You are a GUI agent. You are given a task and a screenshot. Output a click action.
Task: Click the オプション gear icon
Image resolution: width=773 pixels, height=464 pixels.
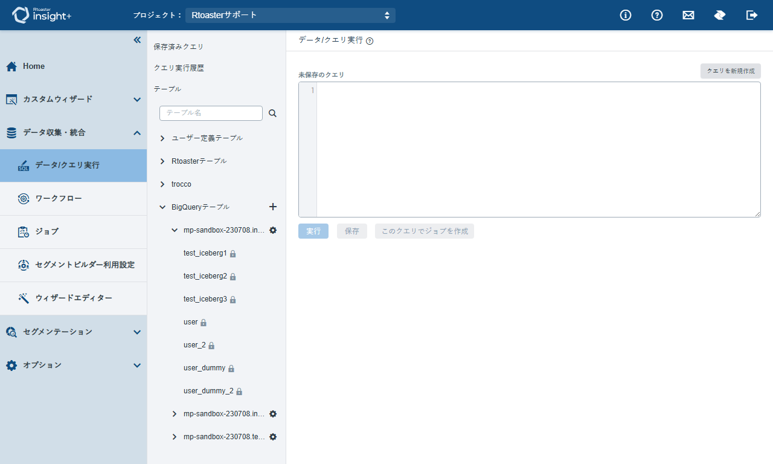point(11,365)
